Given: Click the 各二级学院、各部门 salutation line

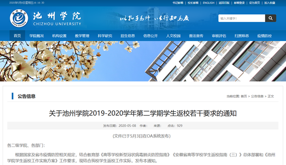Looking at the screenshot, I should tap(26, 145).
